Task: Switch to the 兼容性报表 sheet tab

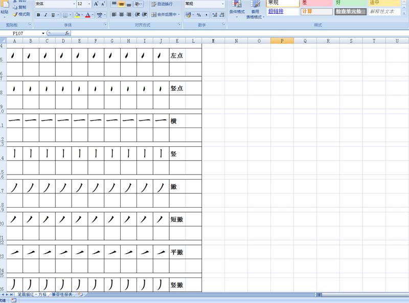Action: tap(62, 295)
